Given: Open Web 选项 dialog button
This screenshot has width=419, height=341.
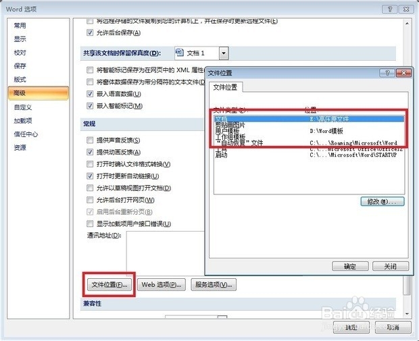Looking at the screenshot, I should click(162, 285).
